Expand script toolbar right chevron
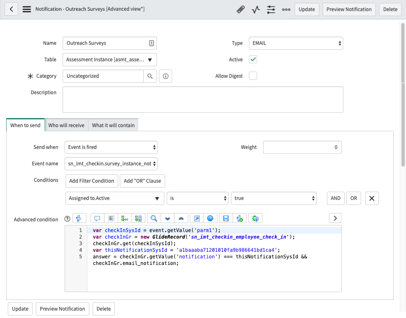 click(335, 218)
